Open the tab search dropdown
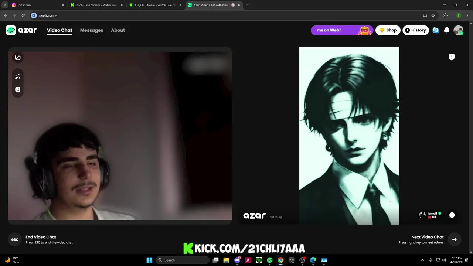473x266 pixels. pyautogui.click(x=5, y=5)
